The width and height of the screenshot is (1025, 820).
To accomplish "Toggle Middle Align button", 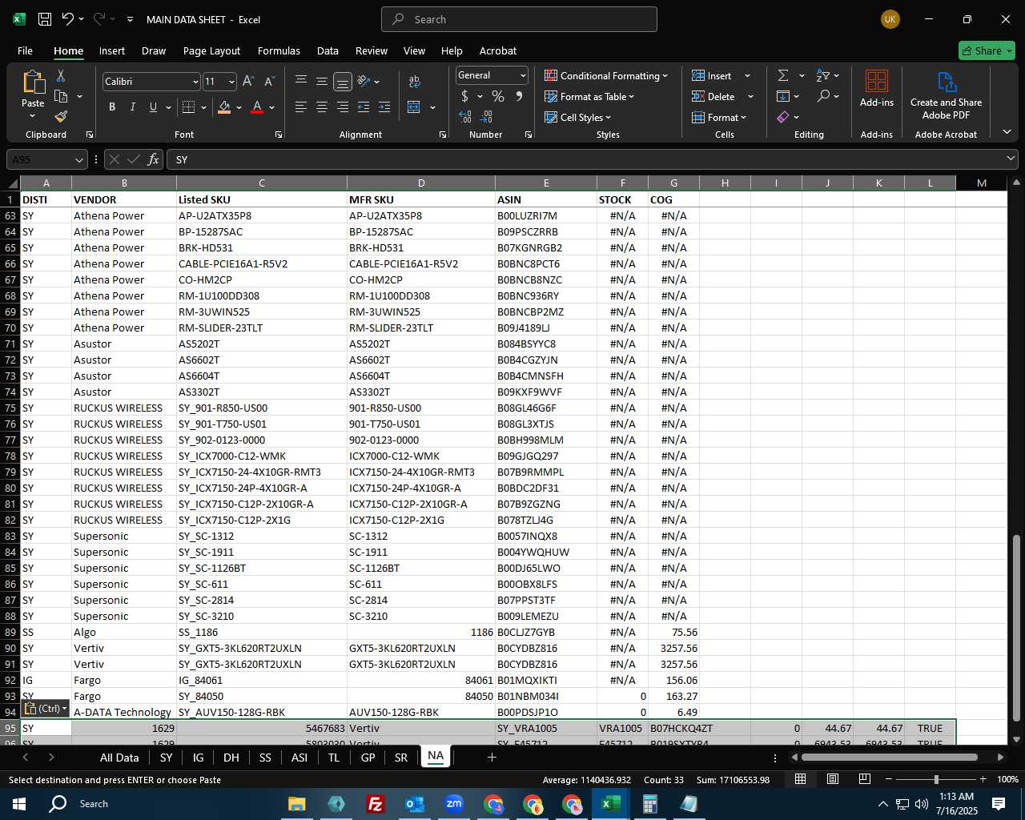I will coord(322,81).
